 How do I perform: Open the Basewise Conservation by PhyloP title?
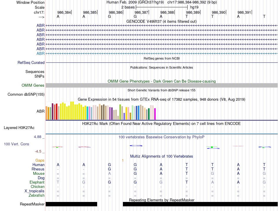pos(162,137)
